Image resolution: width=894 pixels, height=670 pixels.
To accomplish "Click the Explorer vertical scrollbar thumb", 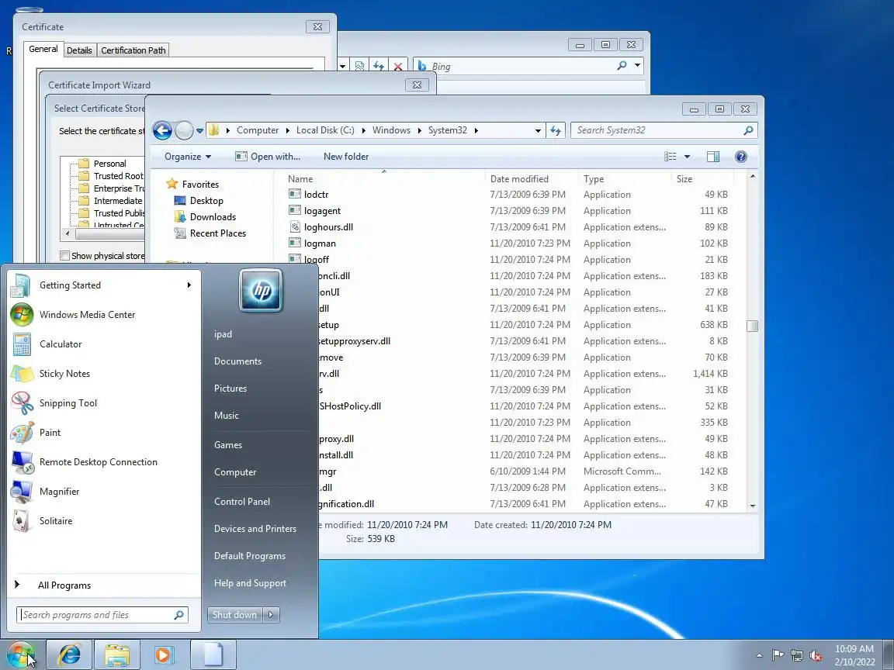I will coord(753,326).
